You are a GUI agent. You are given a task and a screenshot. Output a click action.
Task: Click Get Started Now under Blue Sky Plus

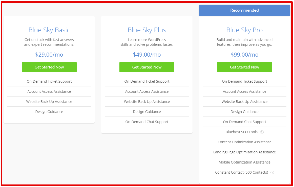pos(147,67)
